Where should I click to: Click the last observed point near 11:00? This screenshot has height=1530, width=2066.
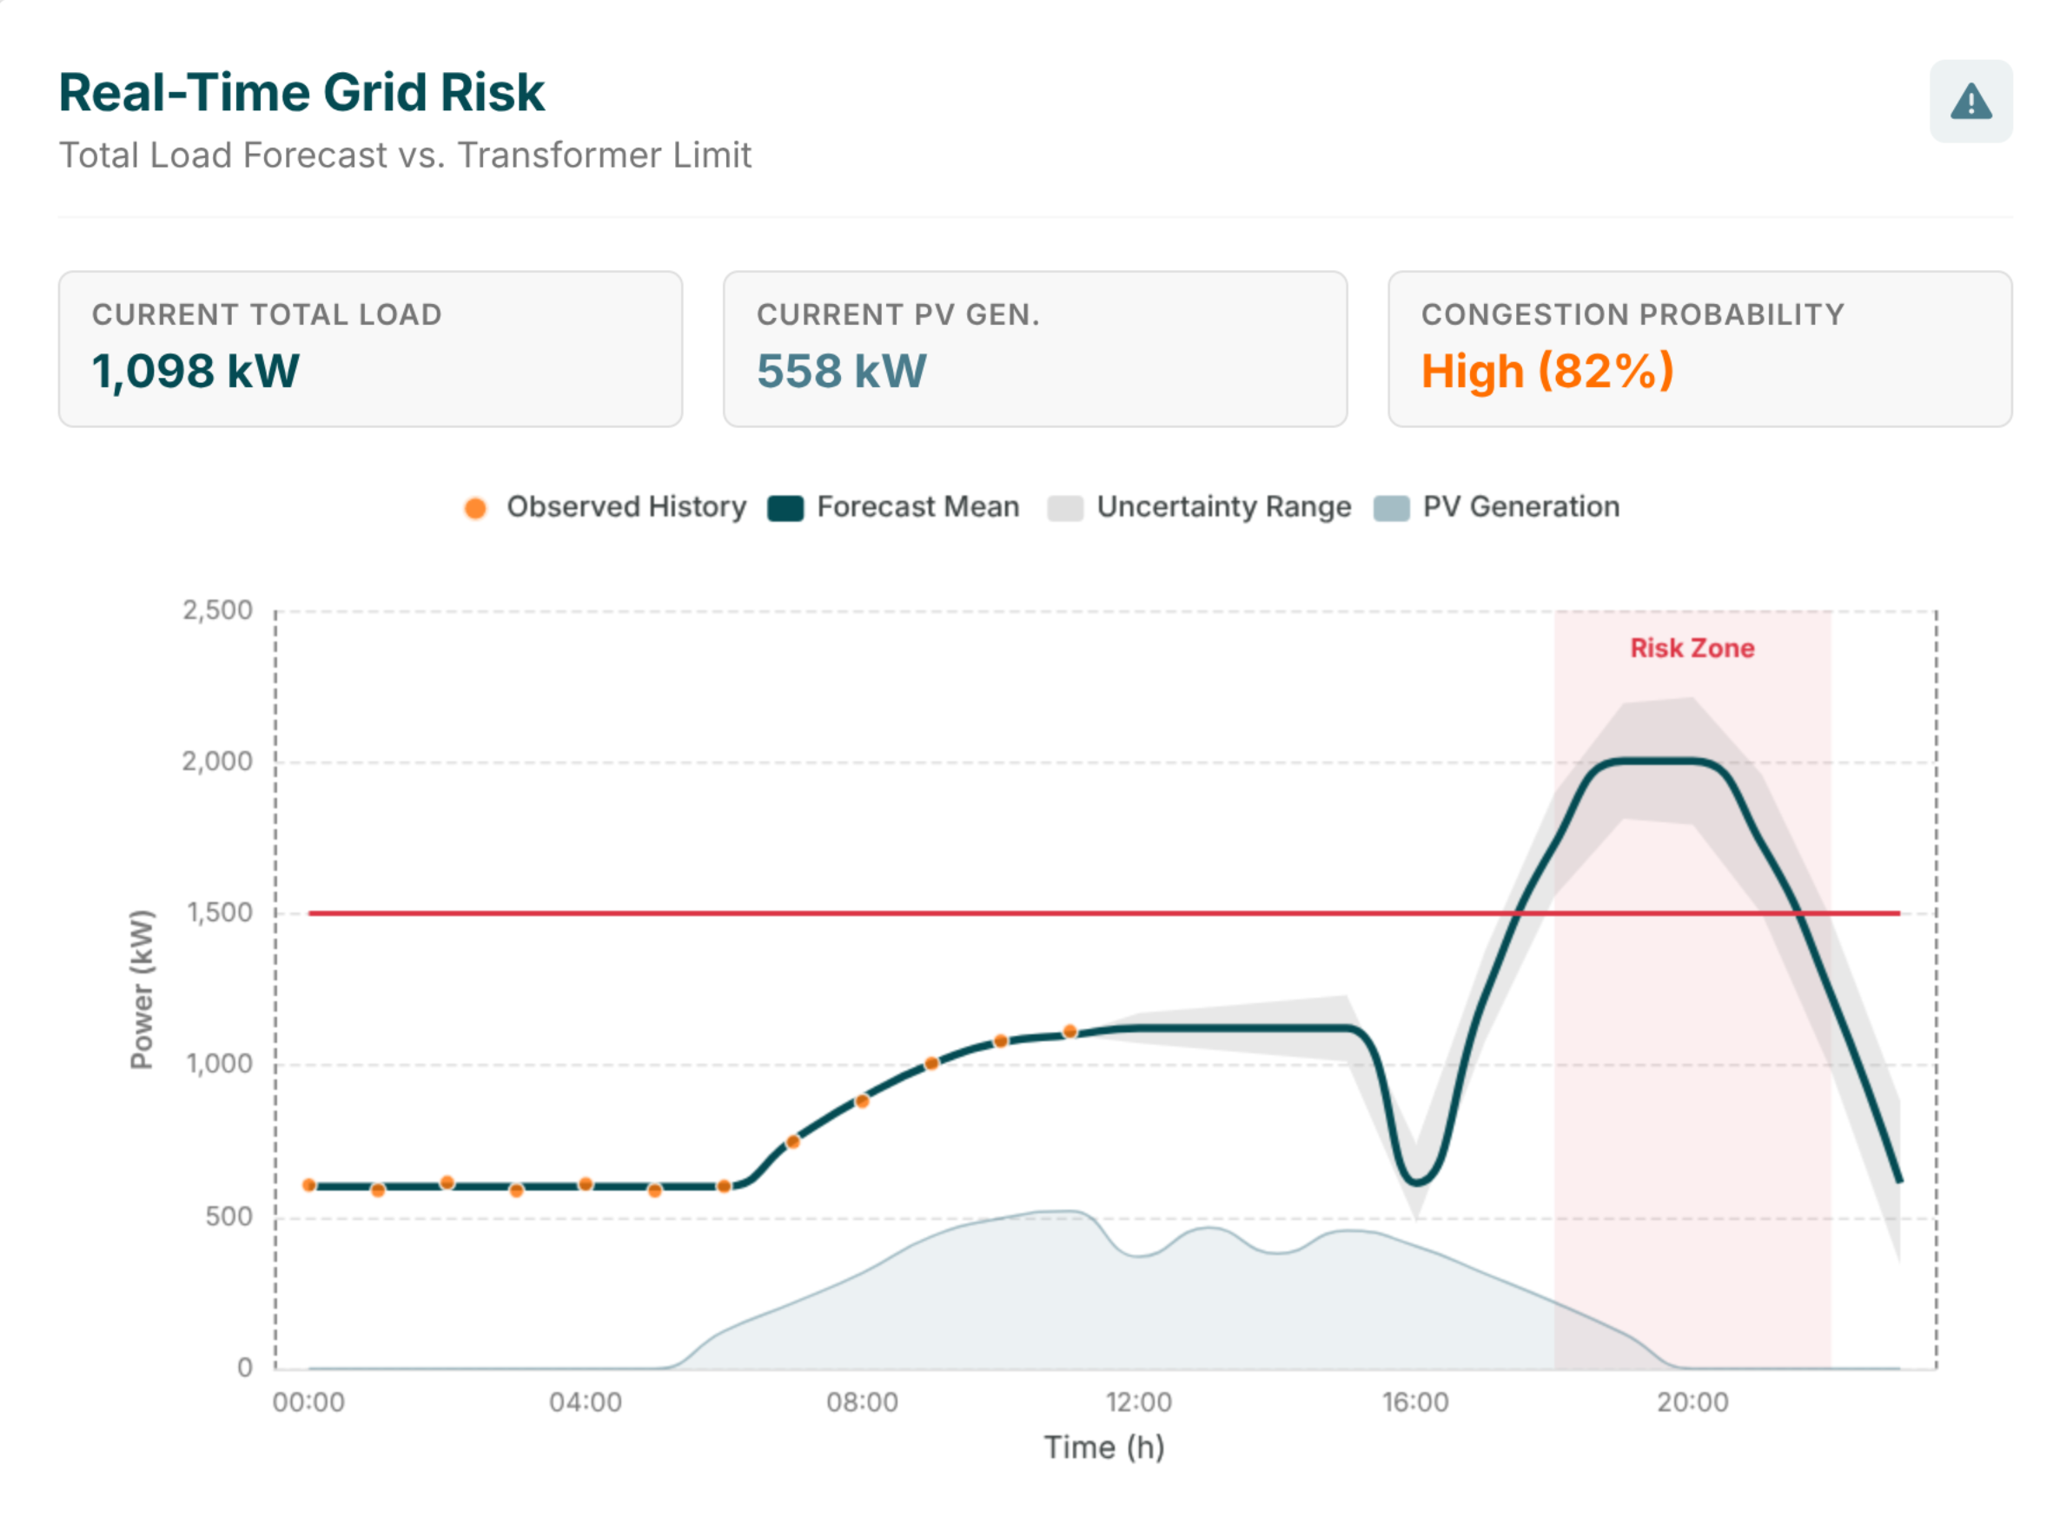[1069, 1030]
